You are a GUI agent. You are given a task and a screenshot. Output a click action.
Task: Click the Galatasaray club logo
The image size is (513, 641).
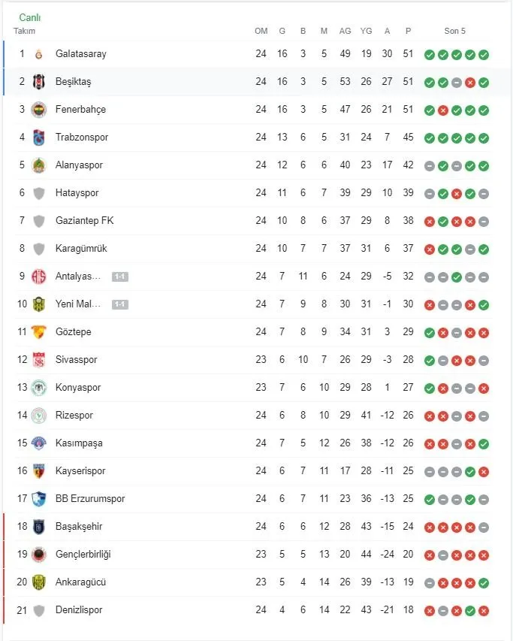coord(39,54)
